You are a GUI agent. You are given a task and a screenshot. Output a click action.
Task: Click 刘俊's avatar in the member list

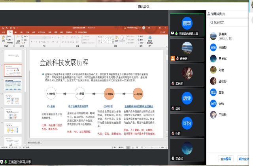[x=213, y=70]
